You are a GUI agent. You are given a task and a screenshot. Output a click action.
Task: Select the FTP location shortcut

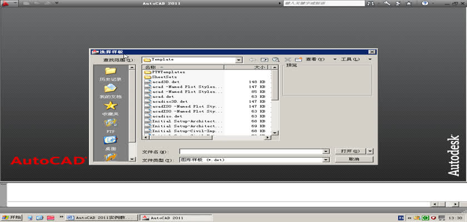pos(110,125)
